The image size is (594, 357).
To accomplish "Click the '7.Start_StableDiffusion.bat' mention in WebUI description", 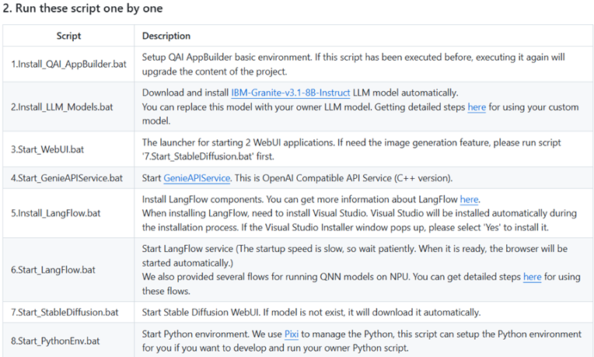I will click(197, 156).
